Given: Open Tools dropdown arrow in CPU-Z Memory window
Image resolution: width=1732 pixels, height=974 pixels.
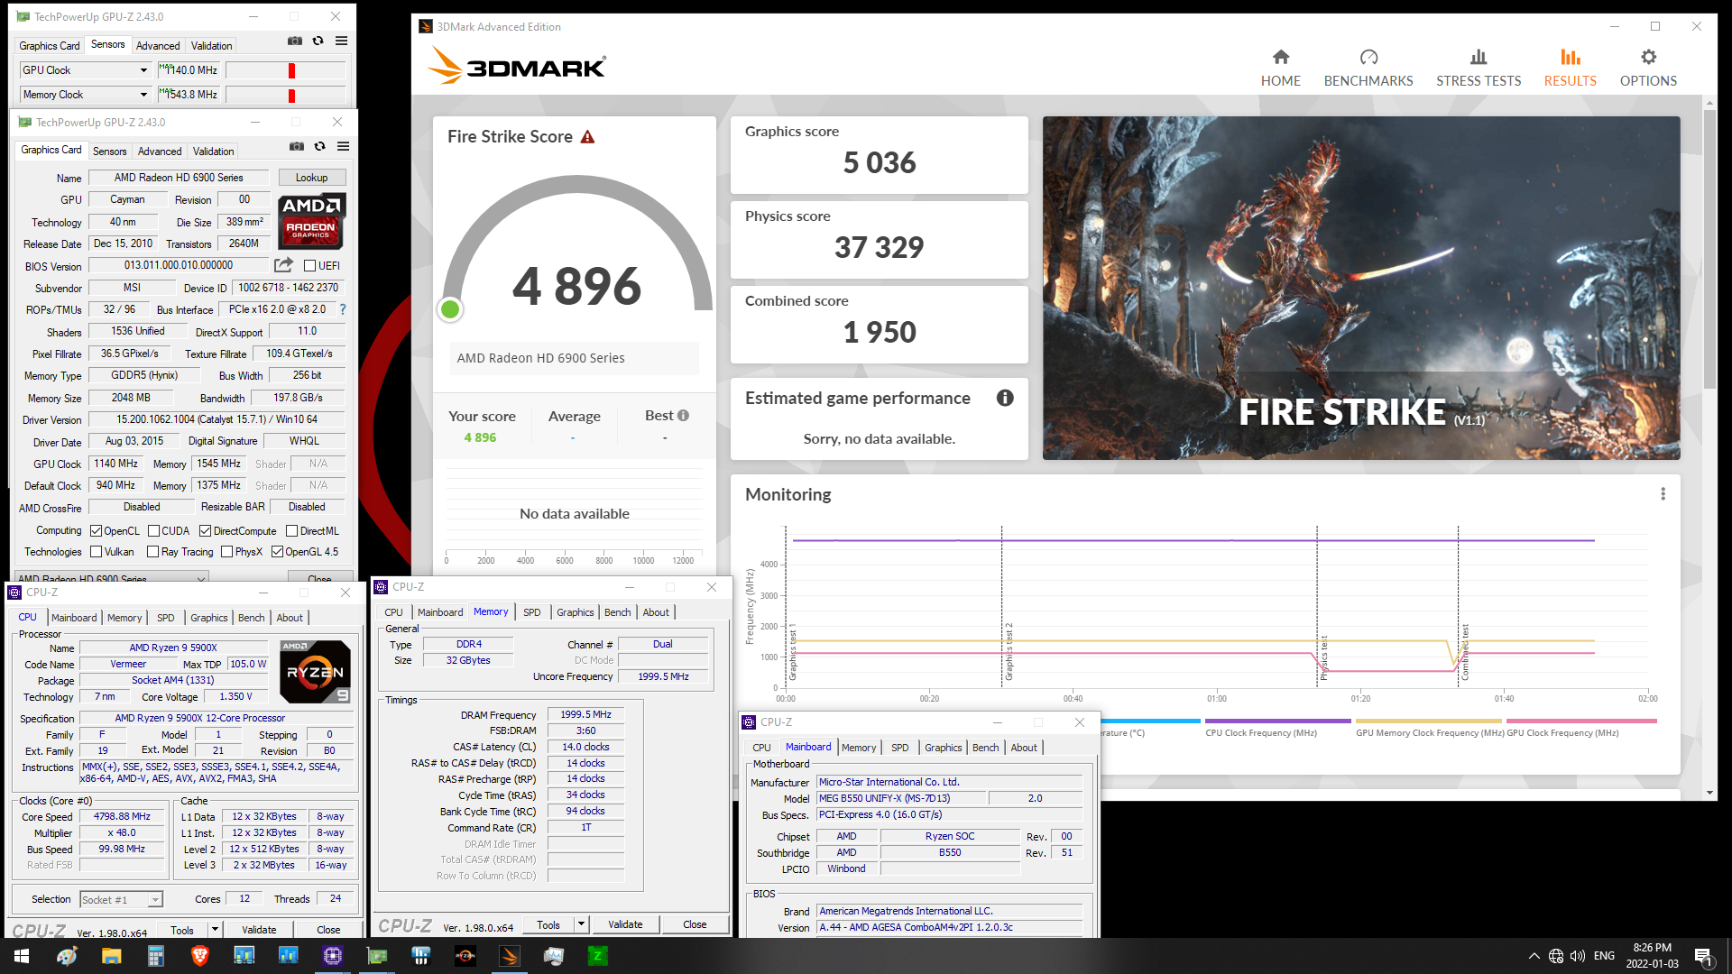Looking at the screenshot, I should tap(581, 924).
